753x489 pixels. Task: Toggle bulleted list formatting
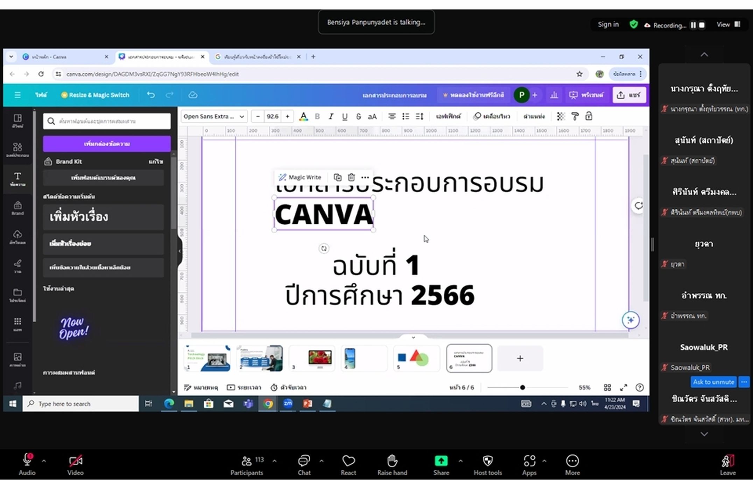coord(406,116)
